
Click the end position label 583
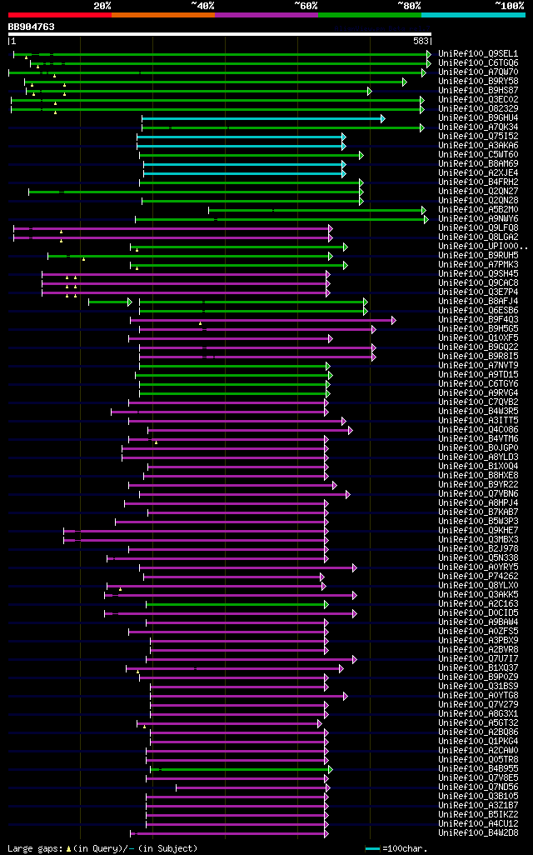coord(421,41)
